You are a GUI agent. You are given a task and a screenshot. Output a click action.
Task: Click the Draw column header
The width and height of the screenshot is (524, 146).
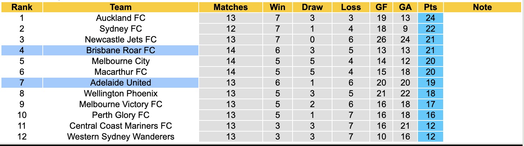tap(312, 7)
